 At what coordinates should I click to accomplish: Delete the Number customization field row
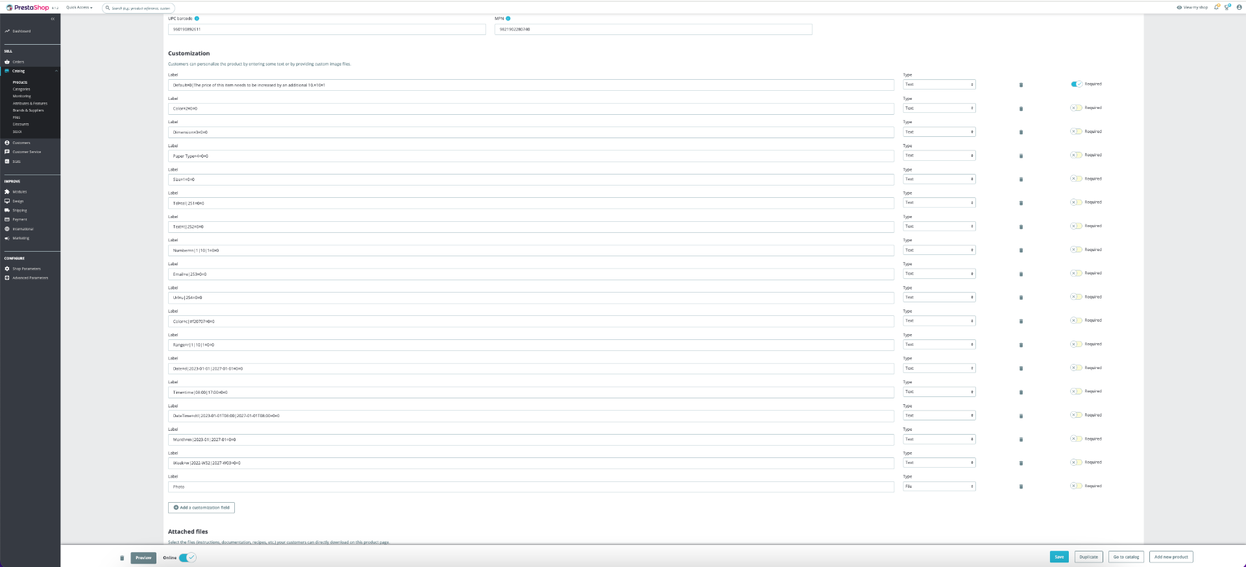pyautogui.click(x=1021, y=250)
